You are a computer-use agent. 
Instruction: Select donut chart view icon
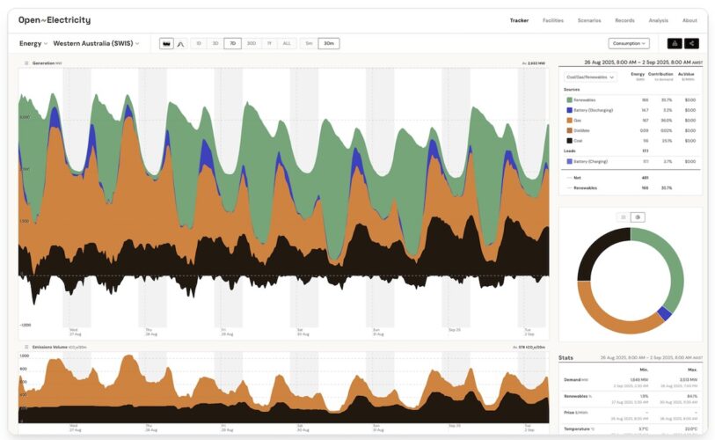tap(638, 216)
